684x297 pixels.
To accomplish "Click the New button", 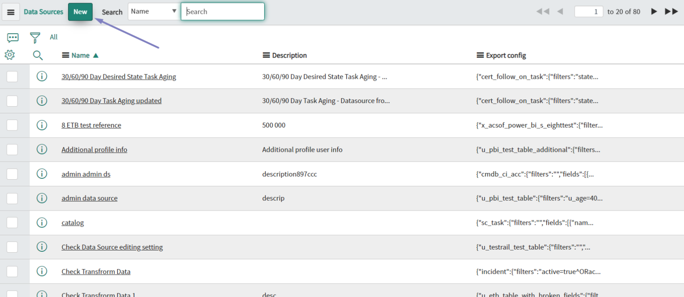I will pos(80,12).
